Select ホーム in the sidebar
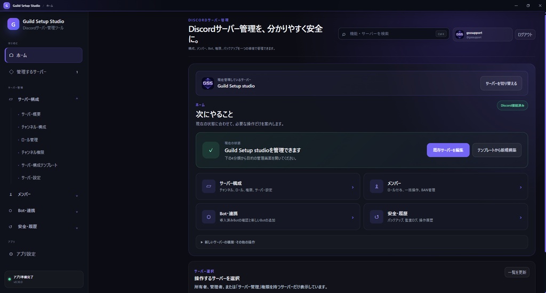 coord(44,55)
